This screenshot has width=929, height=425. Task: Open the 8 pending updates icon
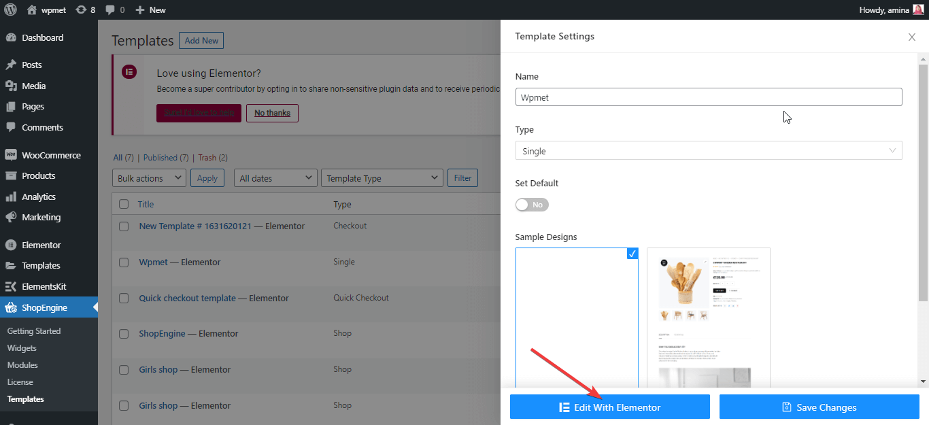(x=81, y=10)
